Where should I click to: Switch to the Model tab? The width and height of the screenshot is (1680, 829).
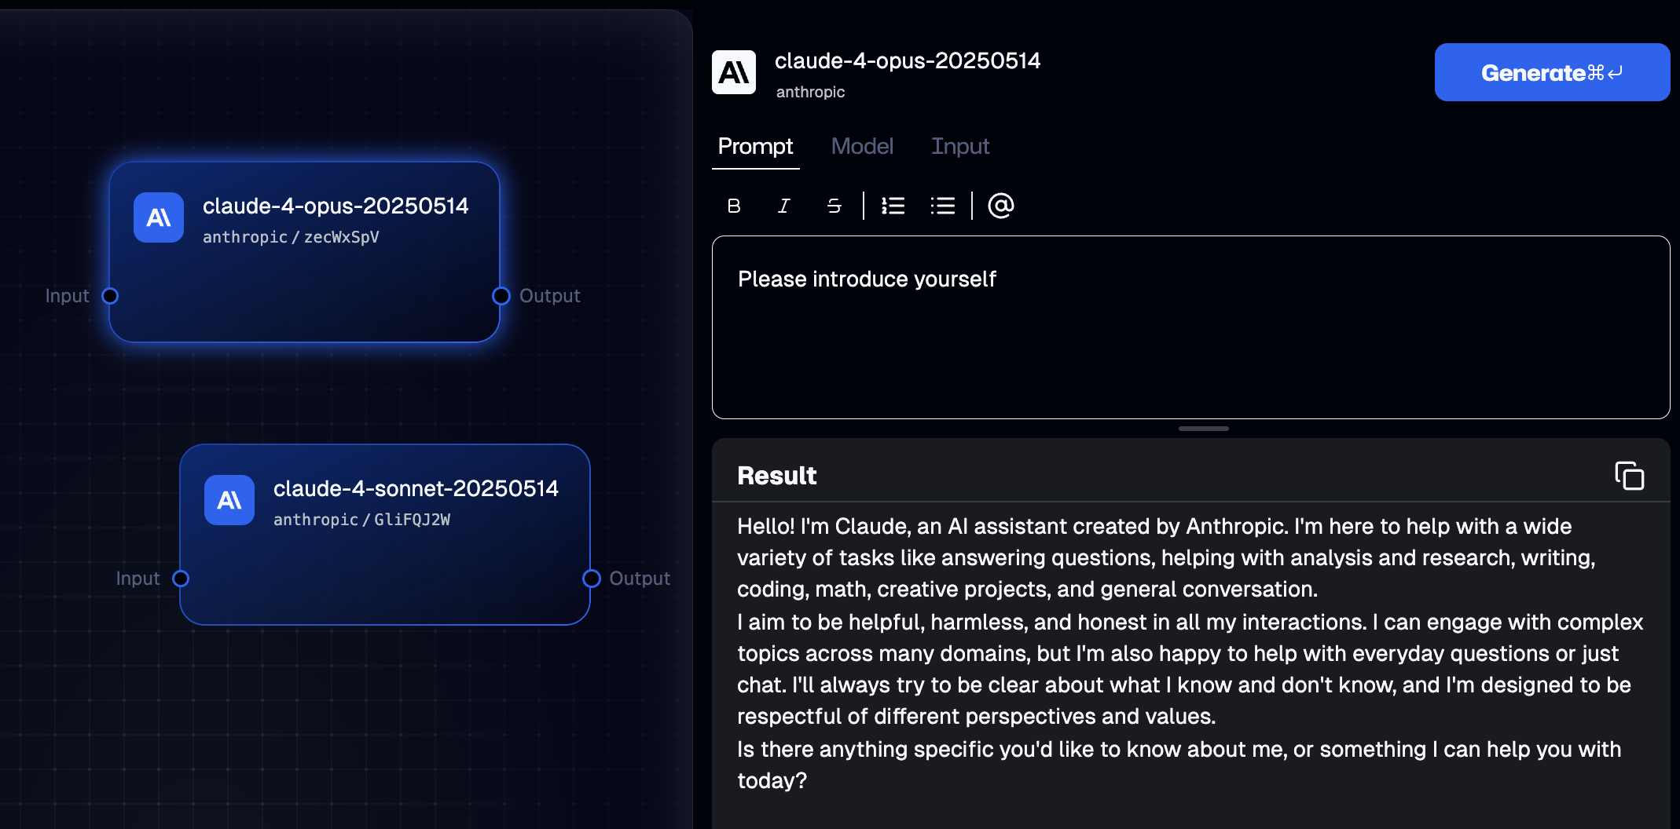click(x=862, y=147)
